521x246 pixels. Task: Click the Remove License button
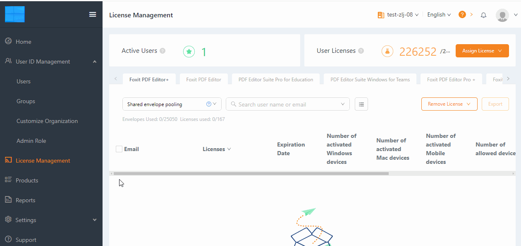(x=449, y=104)
